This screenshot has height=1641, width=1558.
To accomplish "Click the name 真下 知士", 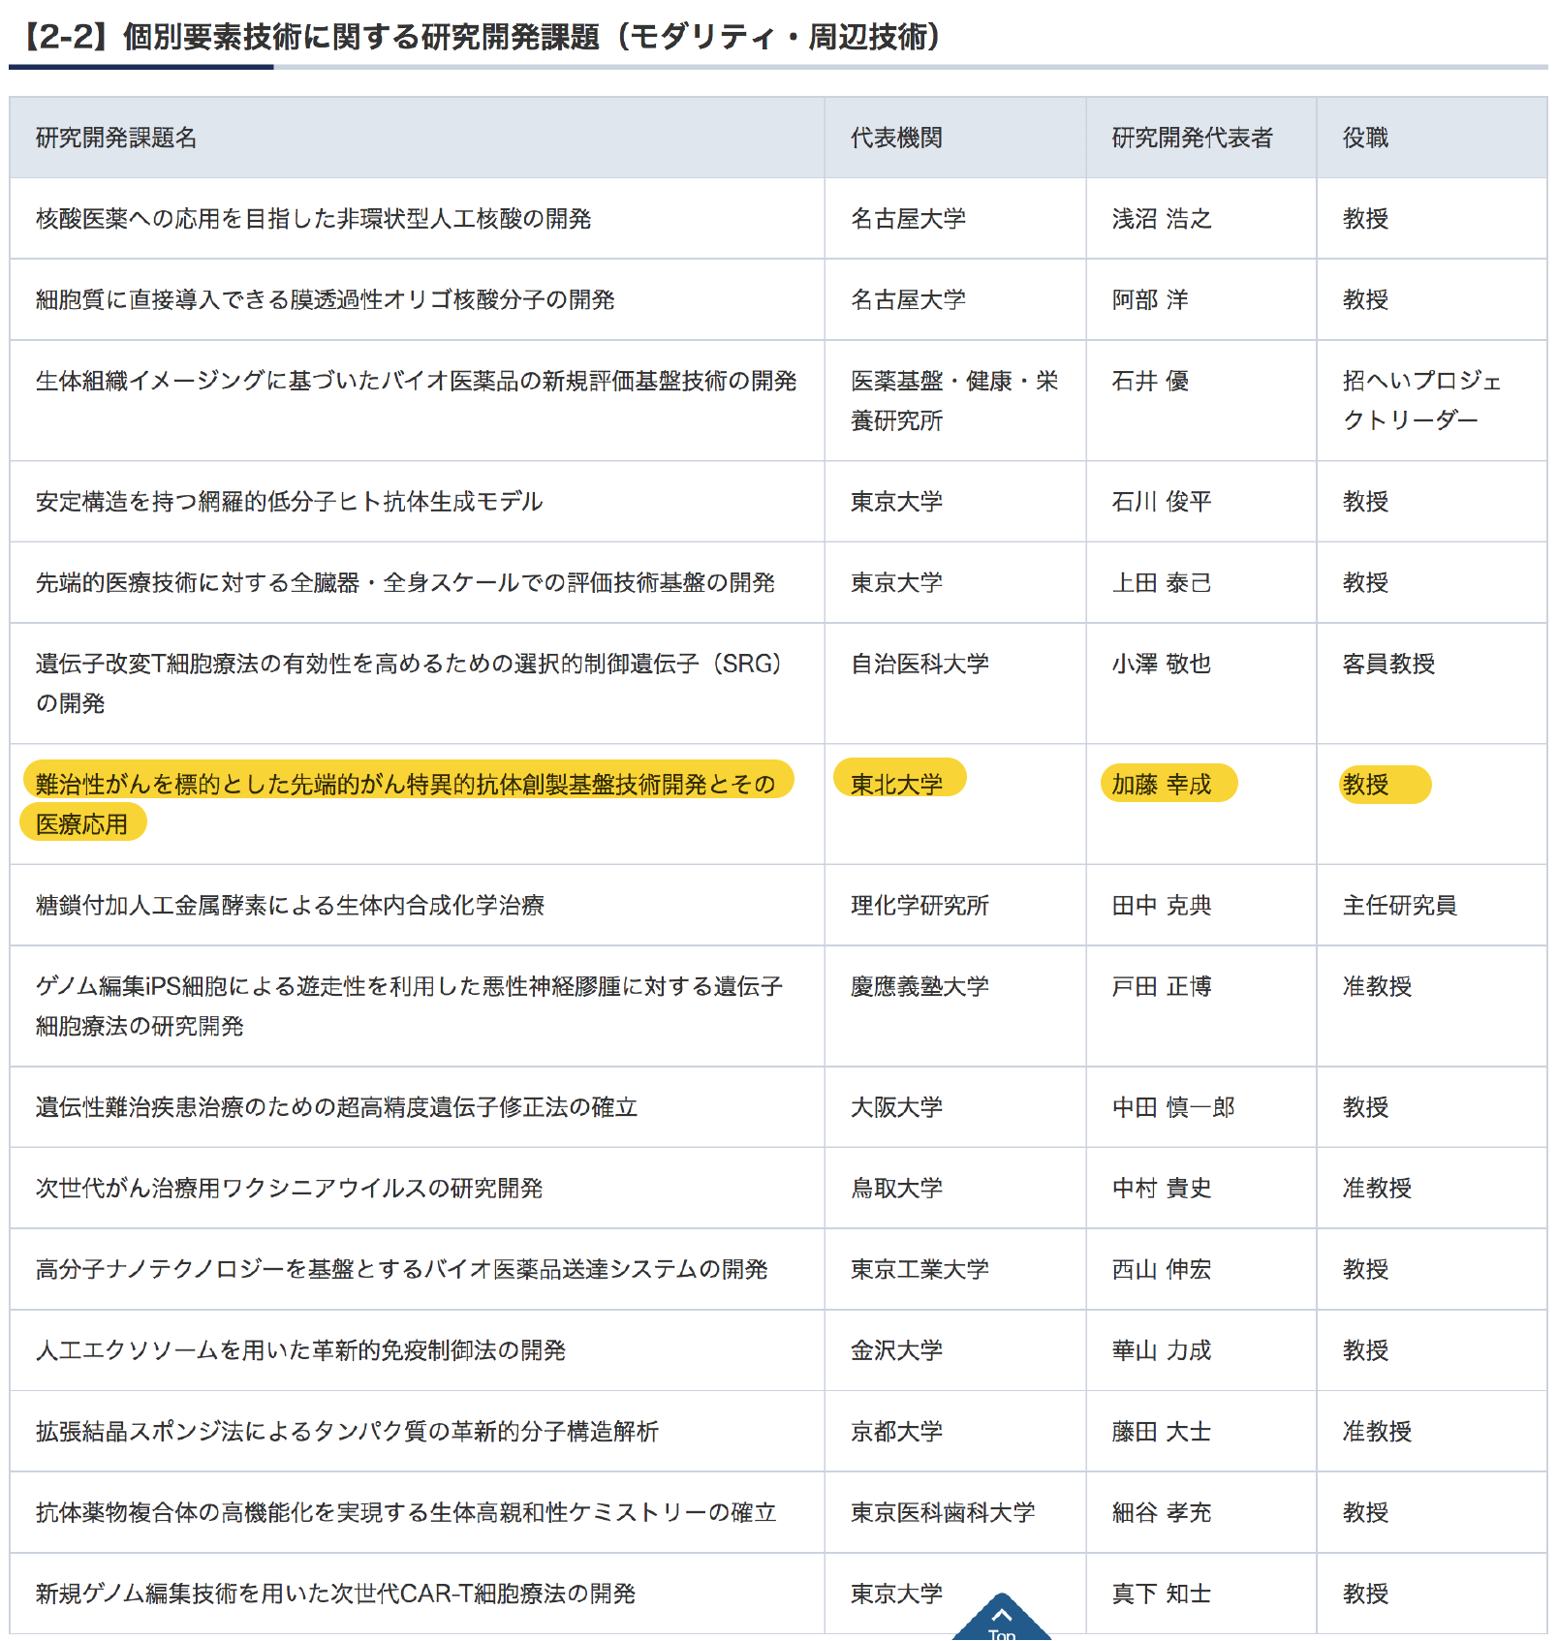I will point(1162,1595).
